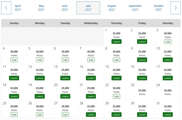Screen dimensions: 182x120
Task: Choose the September 2027 tab
Action: point(135,8)
